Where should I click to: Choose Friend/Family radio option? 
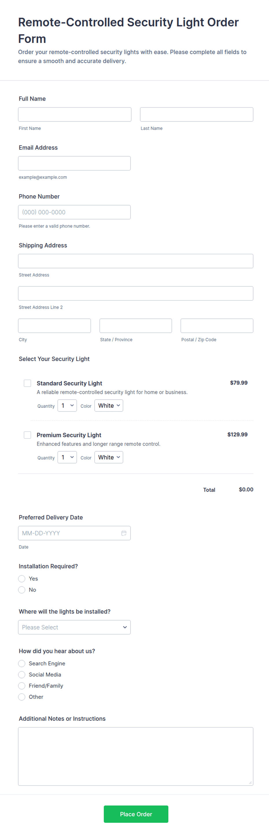[x=22, y=685]
